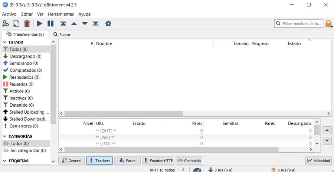
Task: Select the ** [PeX] ** tracker row
Action: coord(186,137)
